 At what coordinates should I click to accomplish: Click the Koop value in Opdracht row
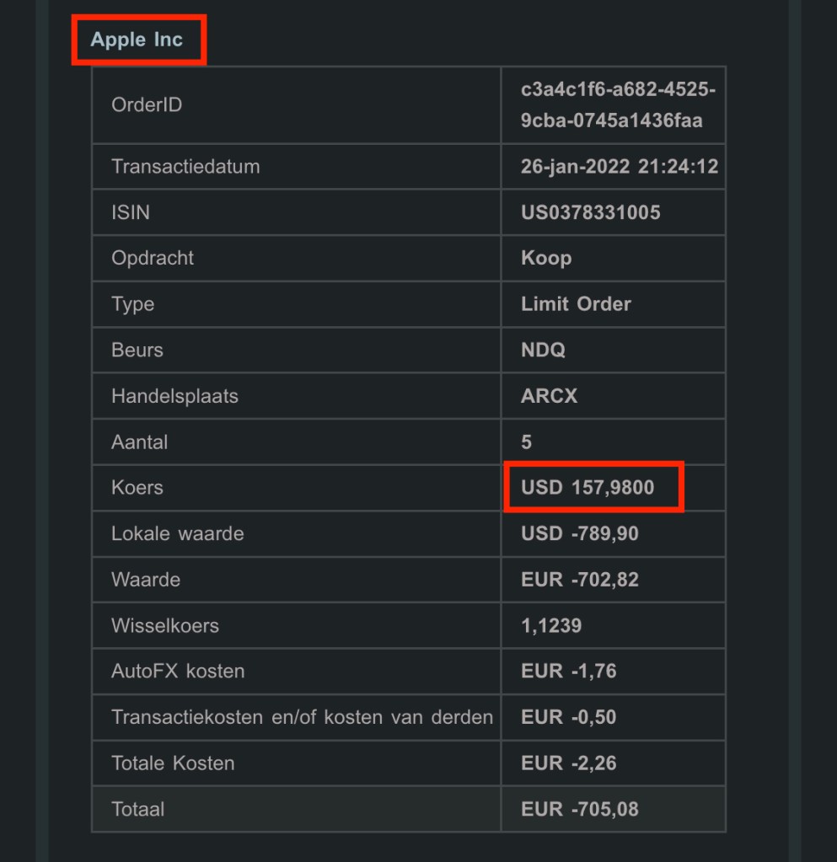[546, 258]
